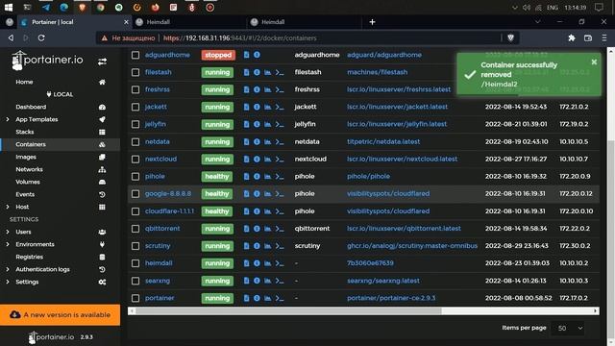Open Networks in the sidebar

(30, 169)
